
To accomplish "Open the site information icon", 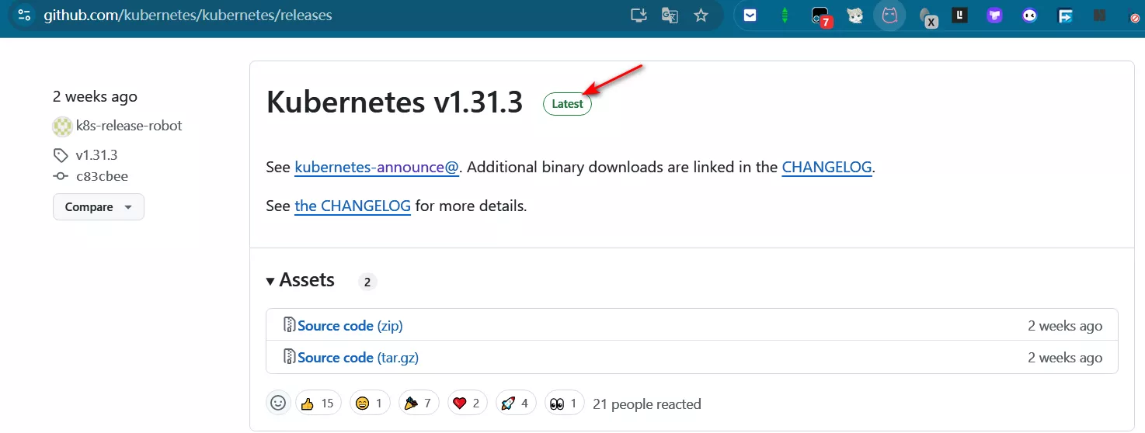I will click(x=24, y=16).
